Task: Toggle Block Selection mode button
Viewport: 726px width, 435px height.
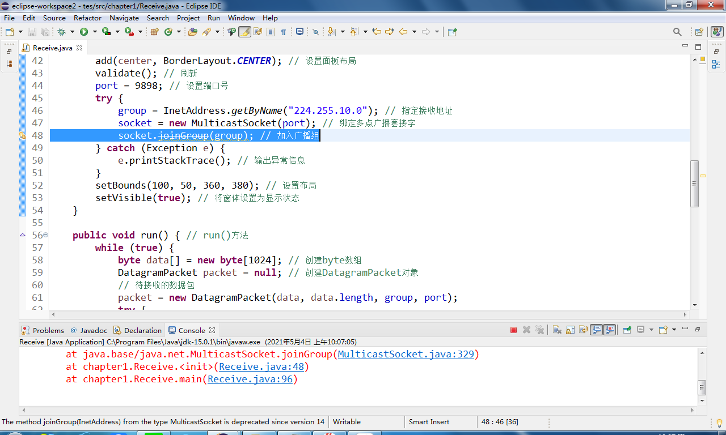Action: (x=271, y=32)
